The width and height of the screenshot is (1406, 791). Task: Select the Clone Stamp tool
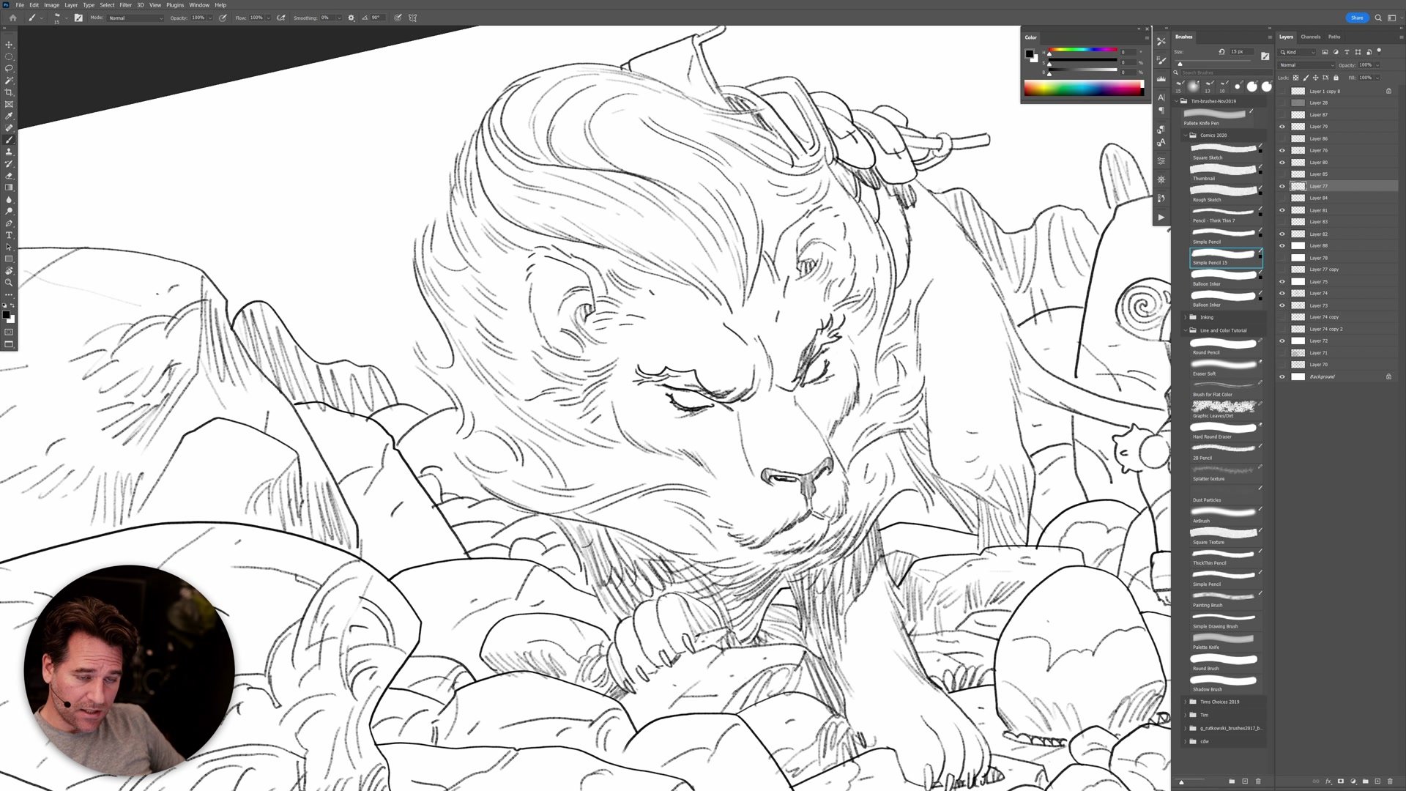pos(9,152)
